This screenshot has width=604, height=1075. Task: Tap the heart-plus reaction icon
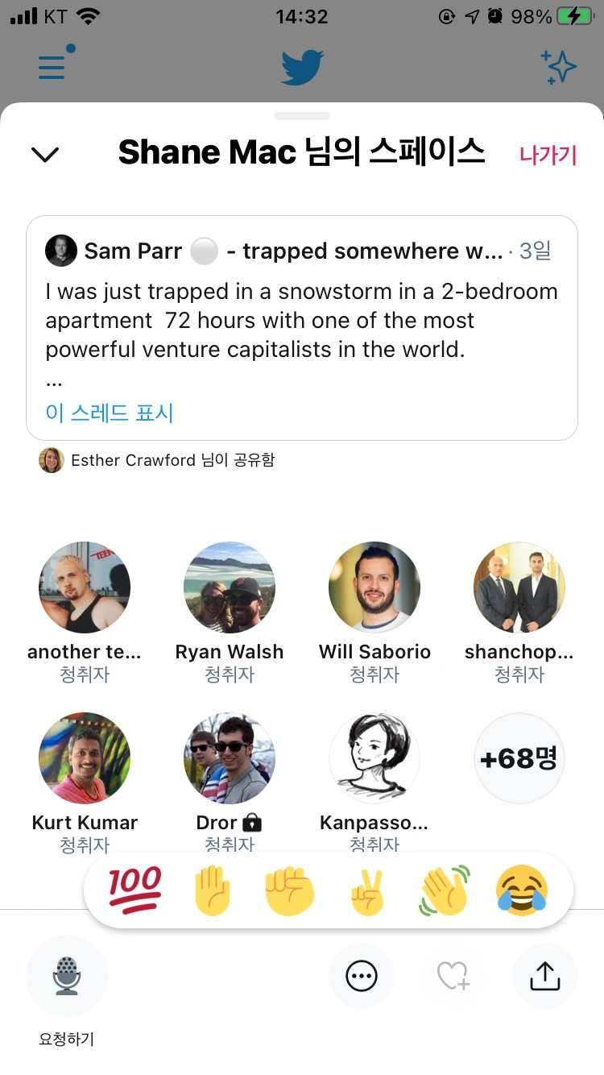point(453,977)
